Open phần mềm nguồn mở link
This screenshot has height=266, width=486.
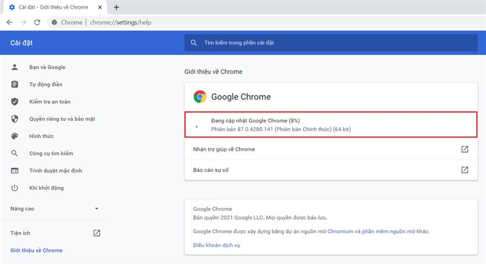tap(388, 231)
